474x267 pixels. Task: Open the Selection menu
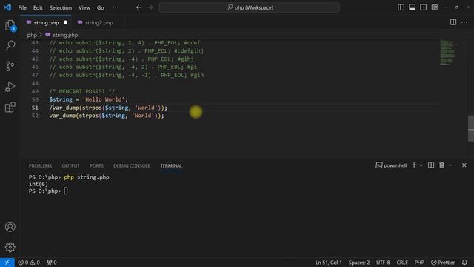click(61, 7)
